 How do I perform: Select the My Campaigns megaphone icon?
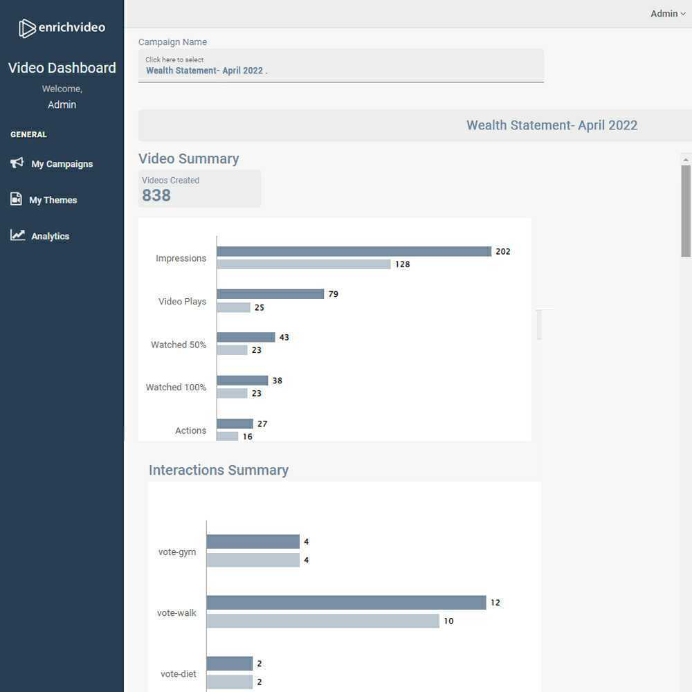15,163
